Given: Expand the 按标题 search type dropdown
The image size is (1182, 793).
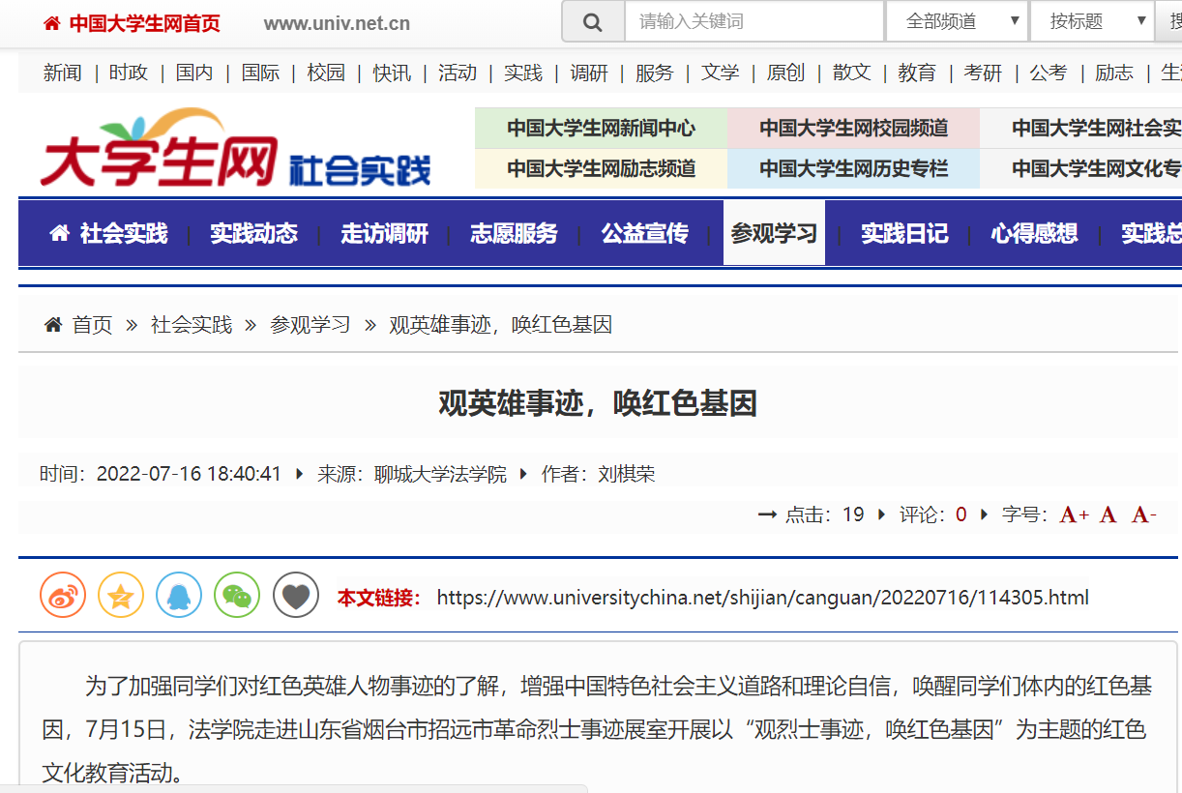Looking at the screenshot, I should 1091,21.
